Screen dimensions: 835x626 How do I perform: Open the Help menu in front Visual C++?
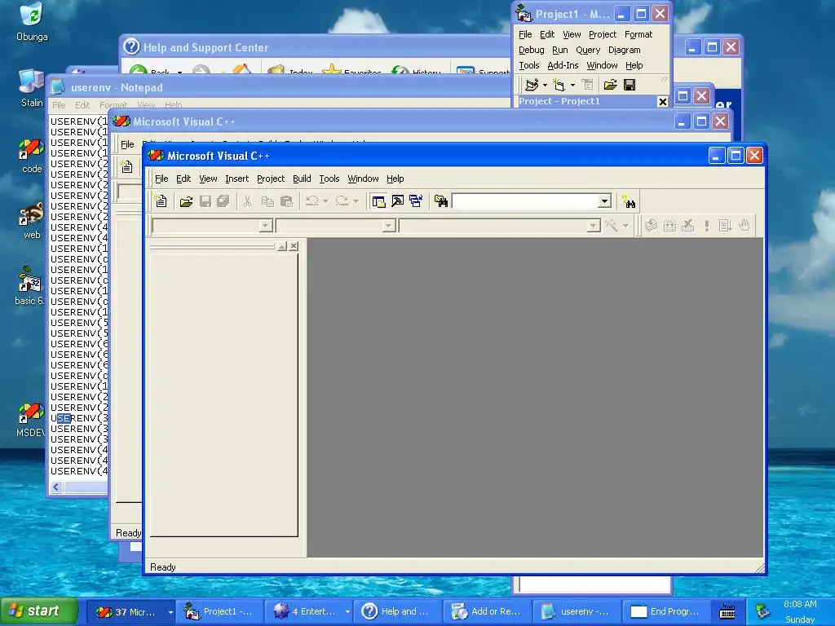pos(395,179)
